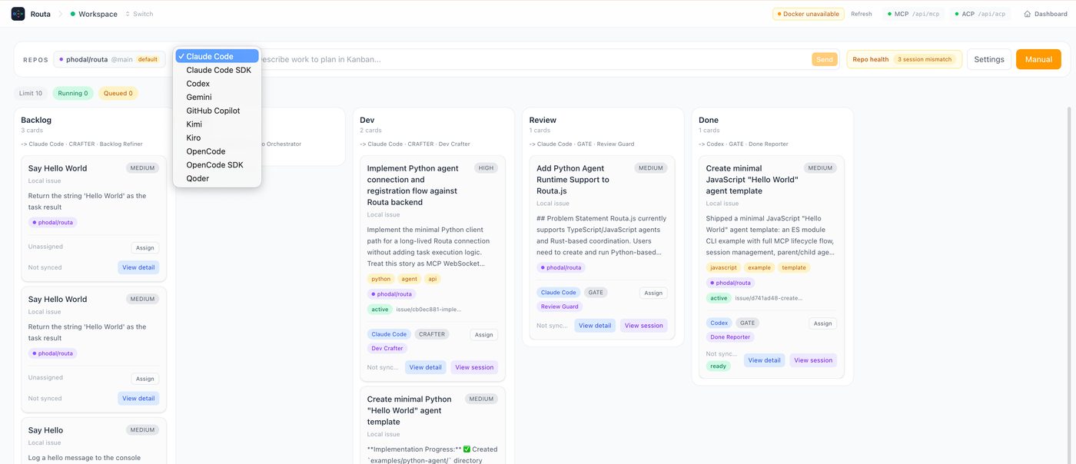Refresh the connection status
The width and height of the screenshot is (1076, 464).
click(862, 14)
